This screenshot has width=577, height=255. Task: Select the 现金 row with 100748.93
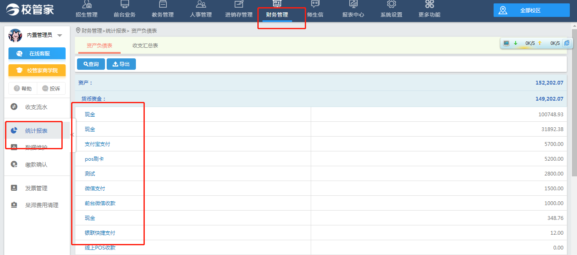point(321,114)
